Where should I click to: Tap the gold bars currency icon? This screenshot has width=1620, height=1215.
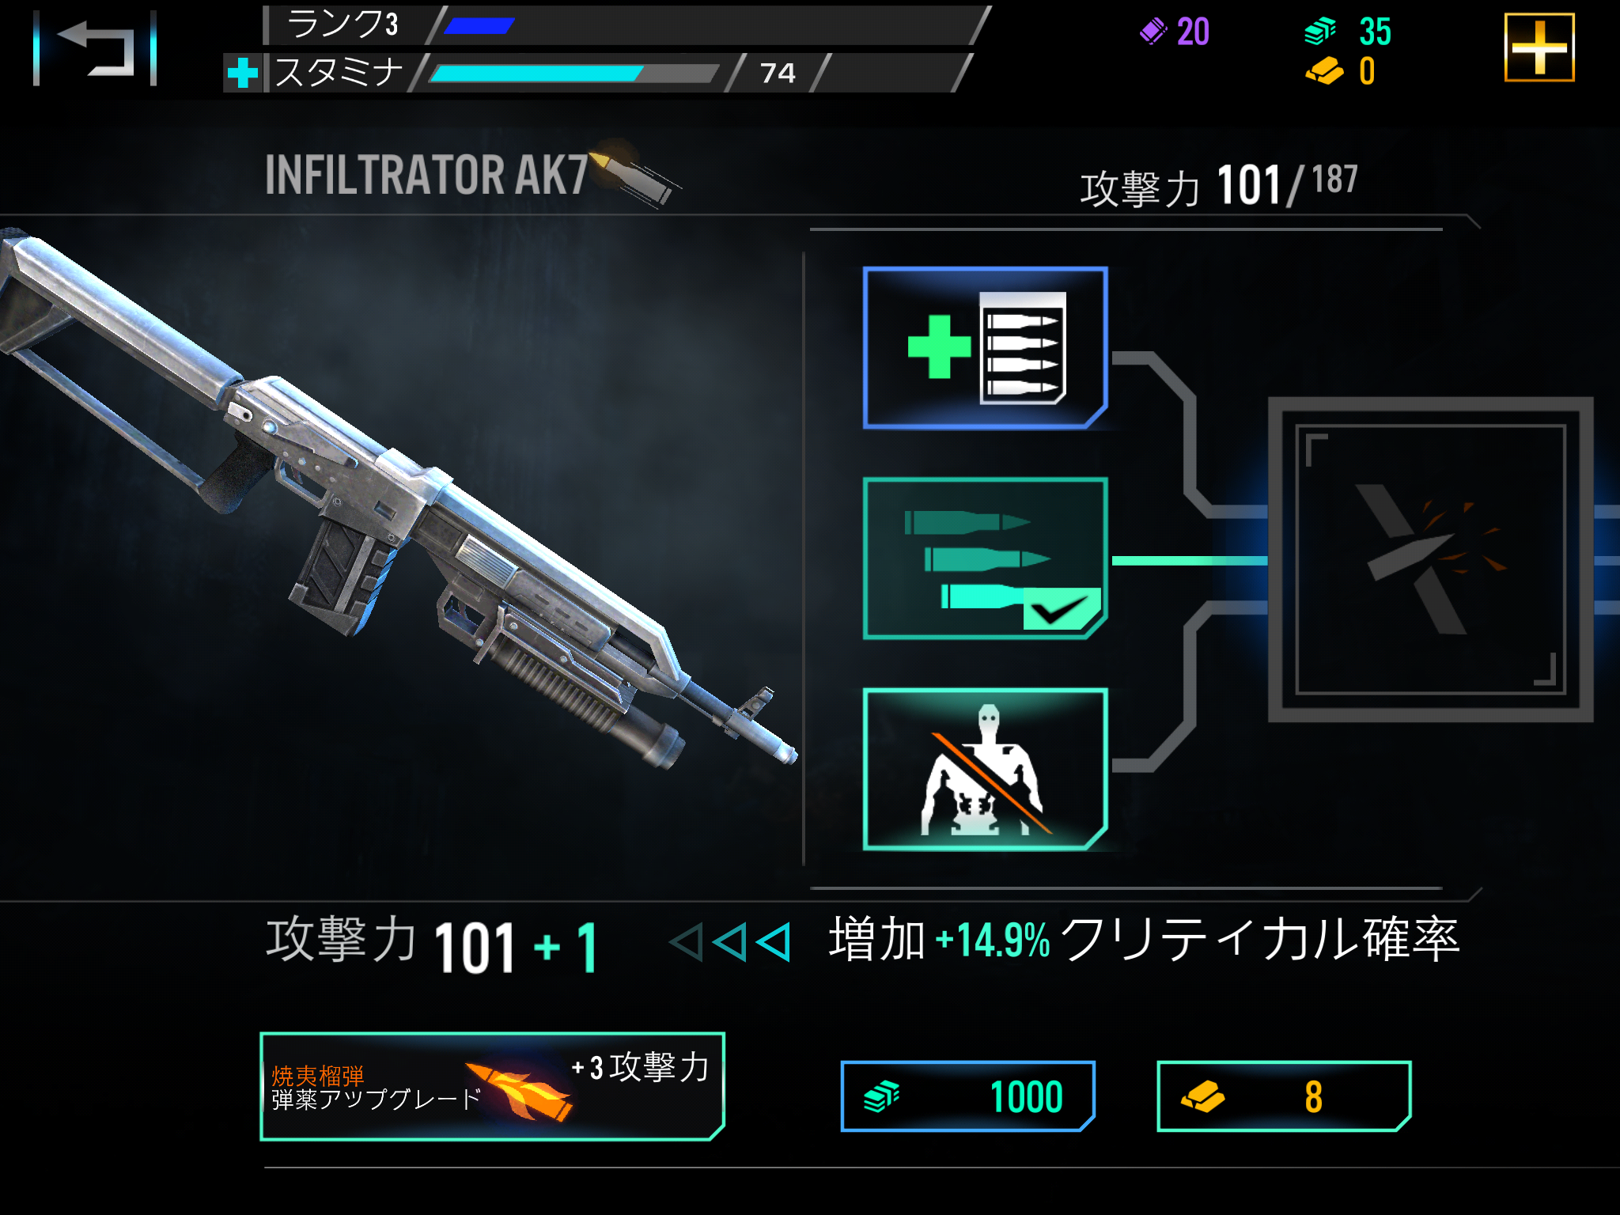click(x=1324, y=71)
